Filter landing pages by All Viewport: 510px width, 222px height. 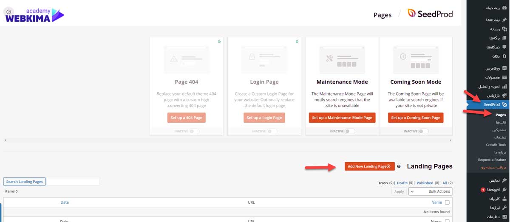(x=445, y=183)
